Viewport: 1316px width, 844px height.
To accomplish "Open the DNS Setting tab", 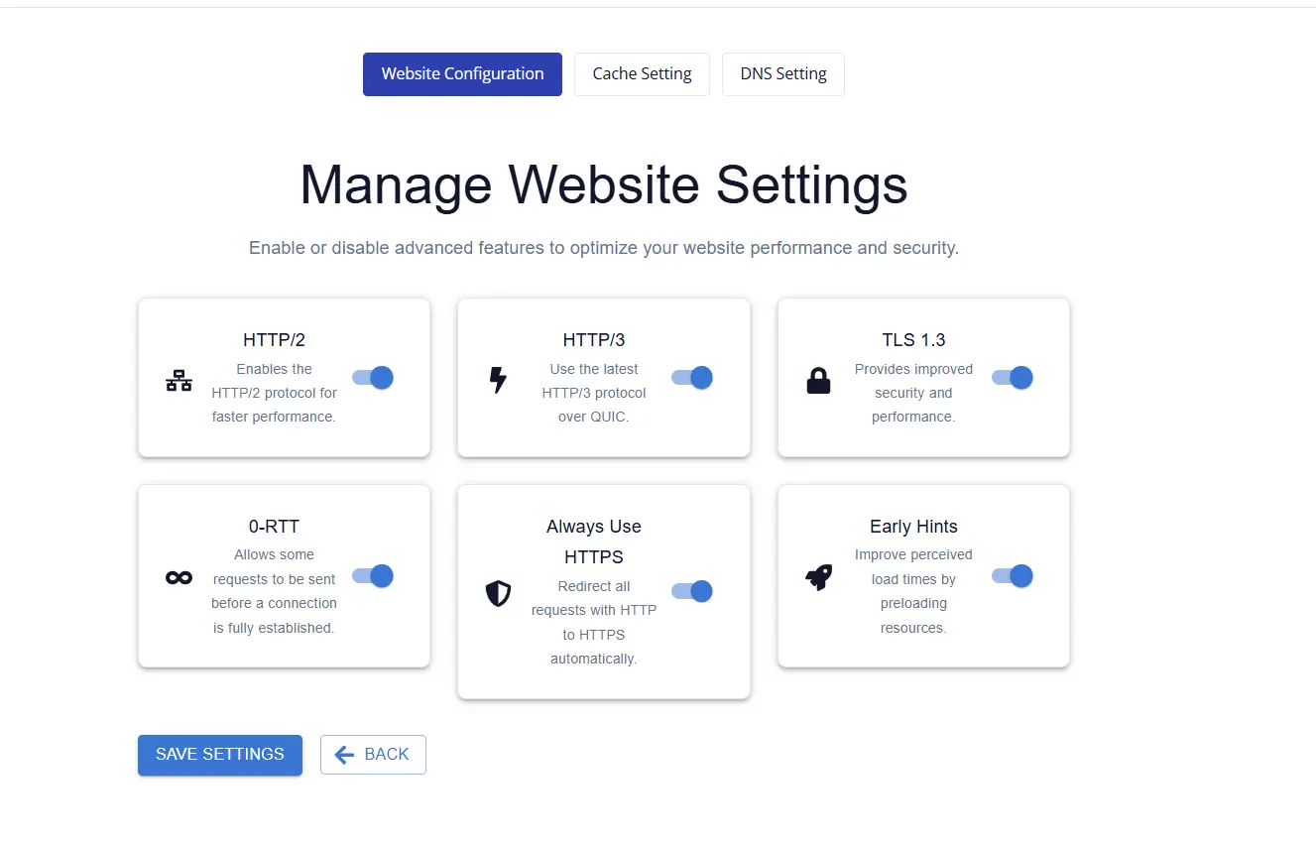I will click(x=782, y=73).
